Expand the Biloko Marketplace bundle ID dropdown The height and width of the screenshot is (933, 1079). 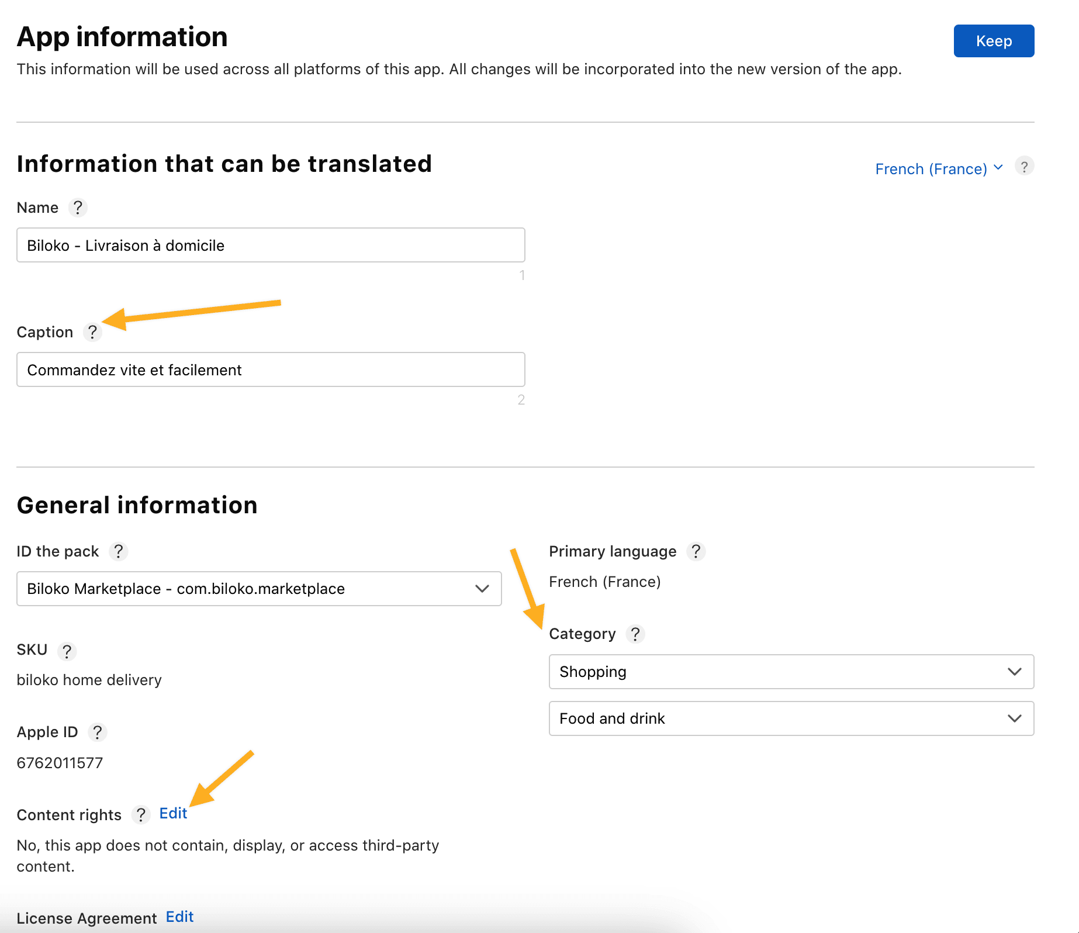pos(259,589)
